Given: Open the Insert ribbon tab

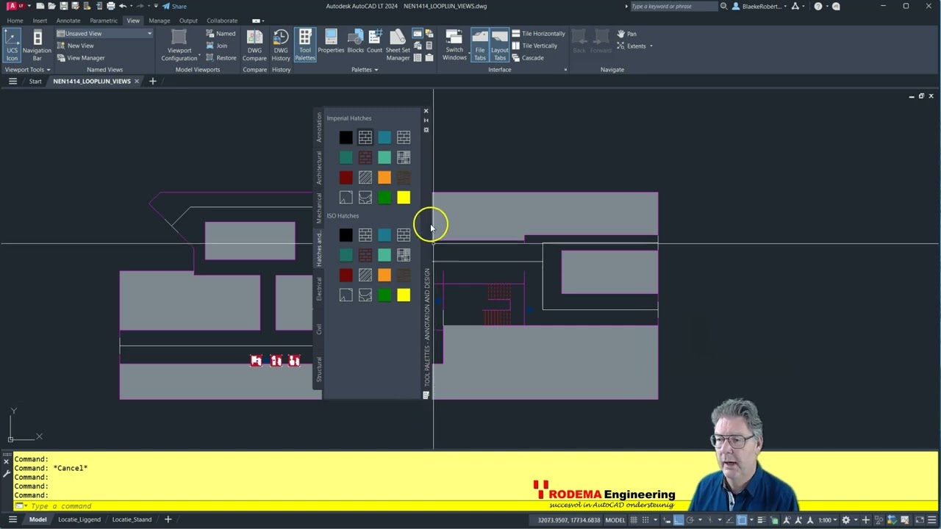Looking at the screenshot, I should tap(40, 21).
